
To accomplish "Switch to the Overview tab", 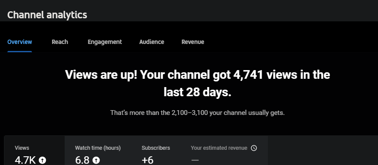I will tap(20, 42).
